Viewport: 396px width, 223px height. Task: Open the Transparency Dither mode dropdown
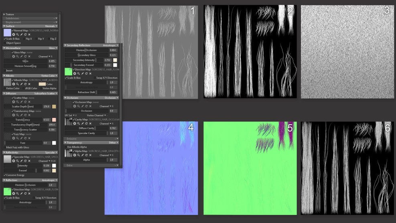coord(113,142)
